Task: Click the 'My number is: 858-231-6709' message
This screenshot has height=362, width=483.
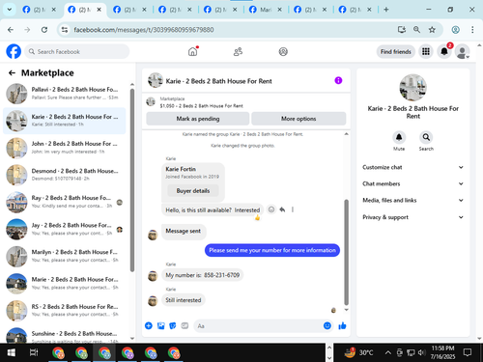Action: (203, 275)
